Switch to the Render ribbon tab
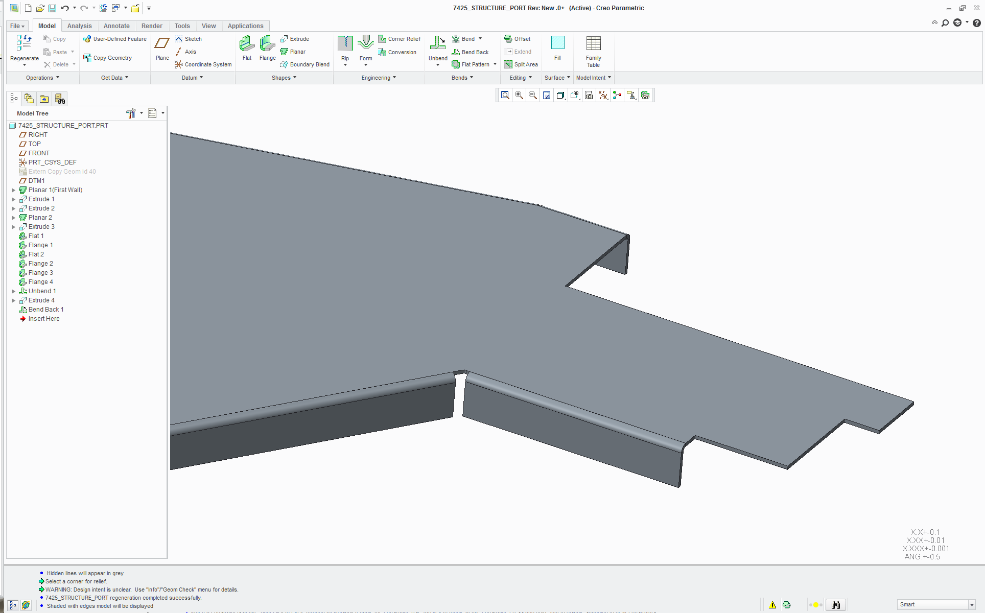 pyautogui.click(x=152, y=26)
